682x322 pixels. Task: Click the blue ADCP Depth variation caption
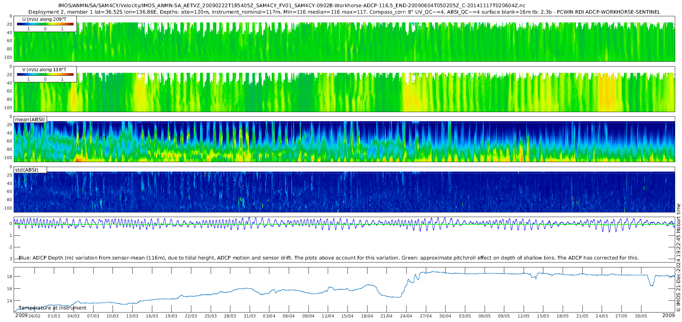[328, 258]
